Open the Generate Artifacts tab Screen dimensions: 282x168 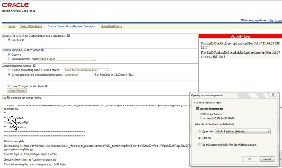tap(111, 26)
